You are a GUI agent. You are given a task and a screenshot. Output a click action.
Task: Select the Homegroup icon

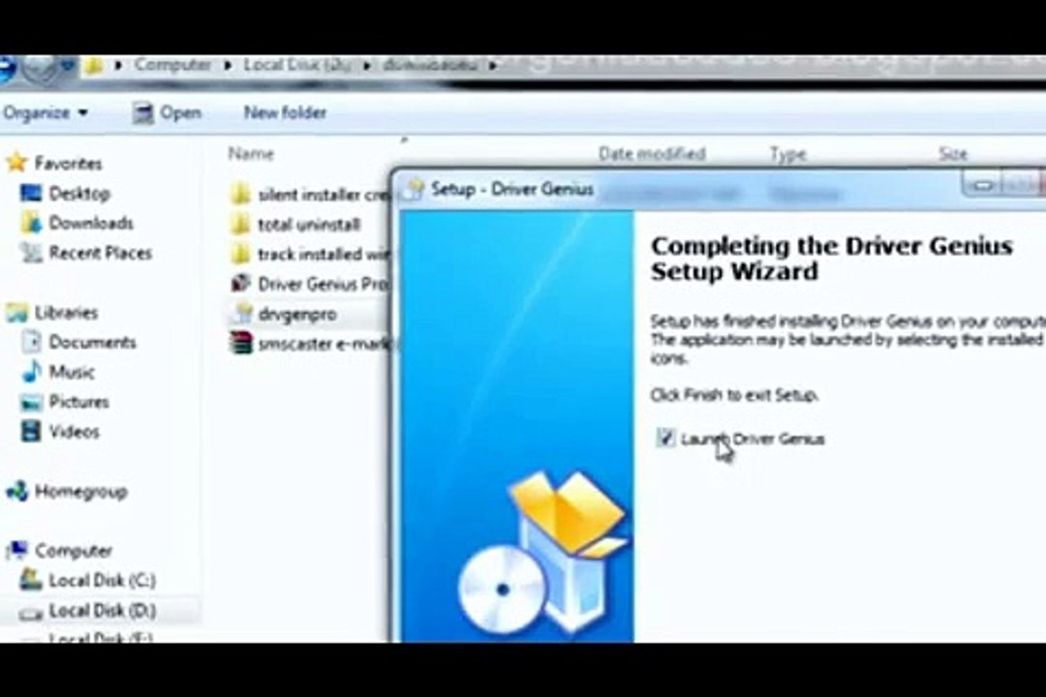point(16,491)
